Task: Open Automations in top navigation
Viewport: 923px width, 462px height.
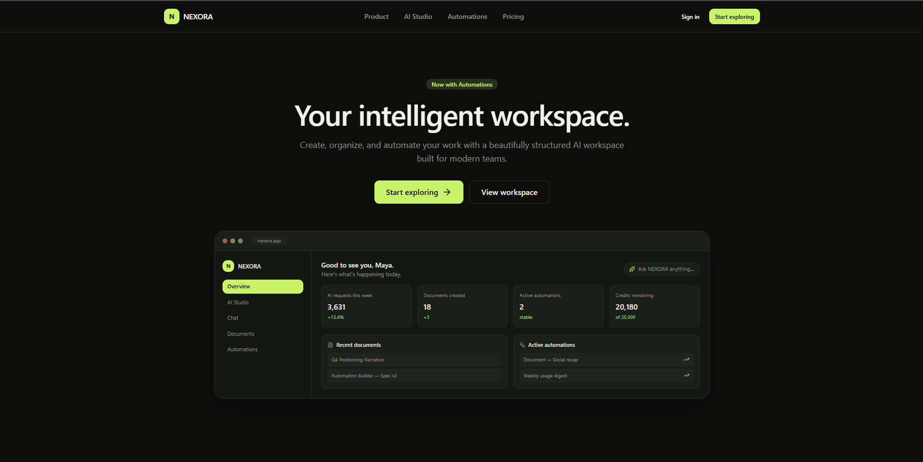Action: coord(467,16)
